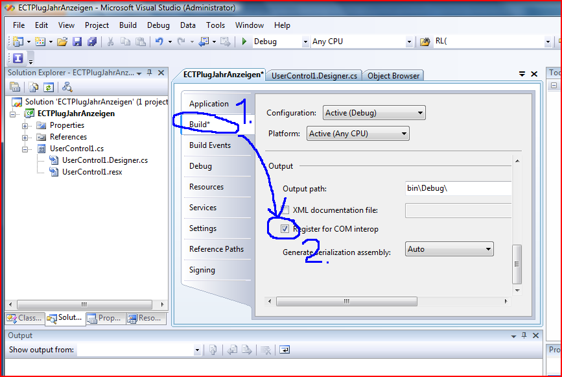Click the blue I toolbar icon
The width and height of the screenshot is (562, 377).
[x=18, y=58]
